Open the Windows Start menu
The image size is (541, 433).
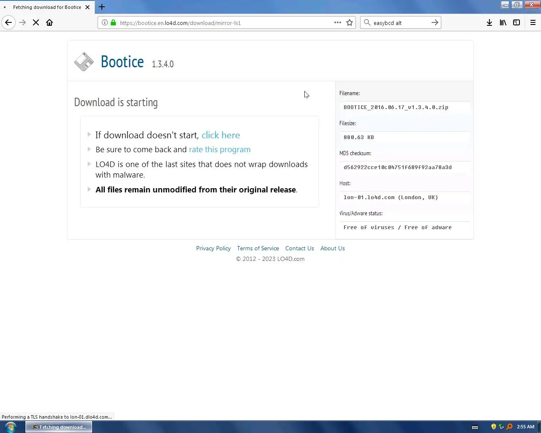(x=11, y=427)
